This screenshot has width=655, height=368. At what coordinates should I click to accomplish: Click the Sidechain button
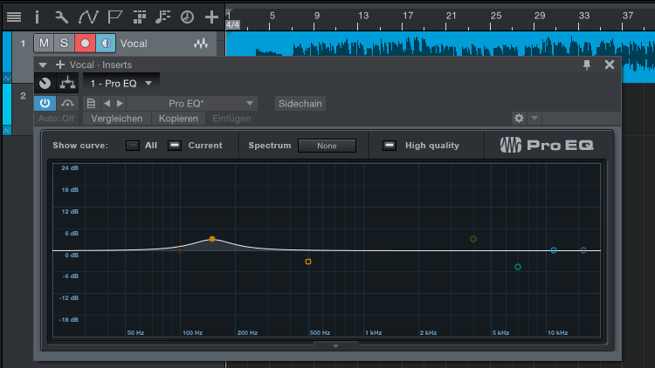[x=300, y=104]
